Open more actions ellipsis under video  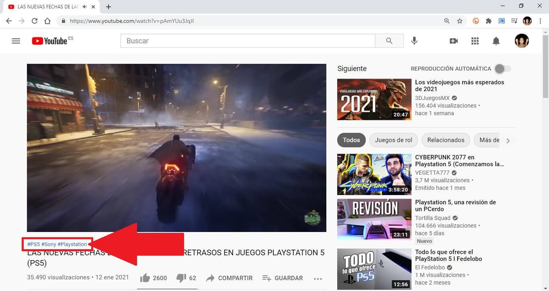point(318,278)
